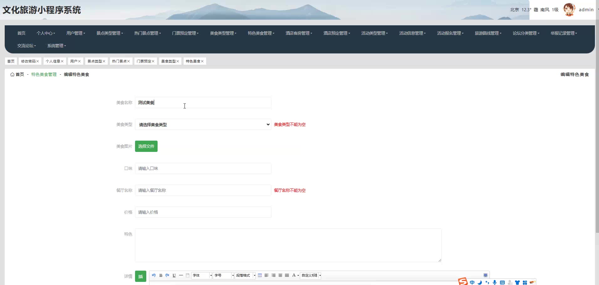Click the 选择文件 upload button

click(146, 146)
